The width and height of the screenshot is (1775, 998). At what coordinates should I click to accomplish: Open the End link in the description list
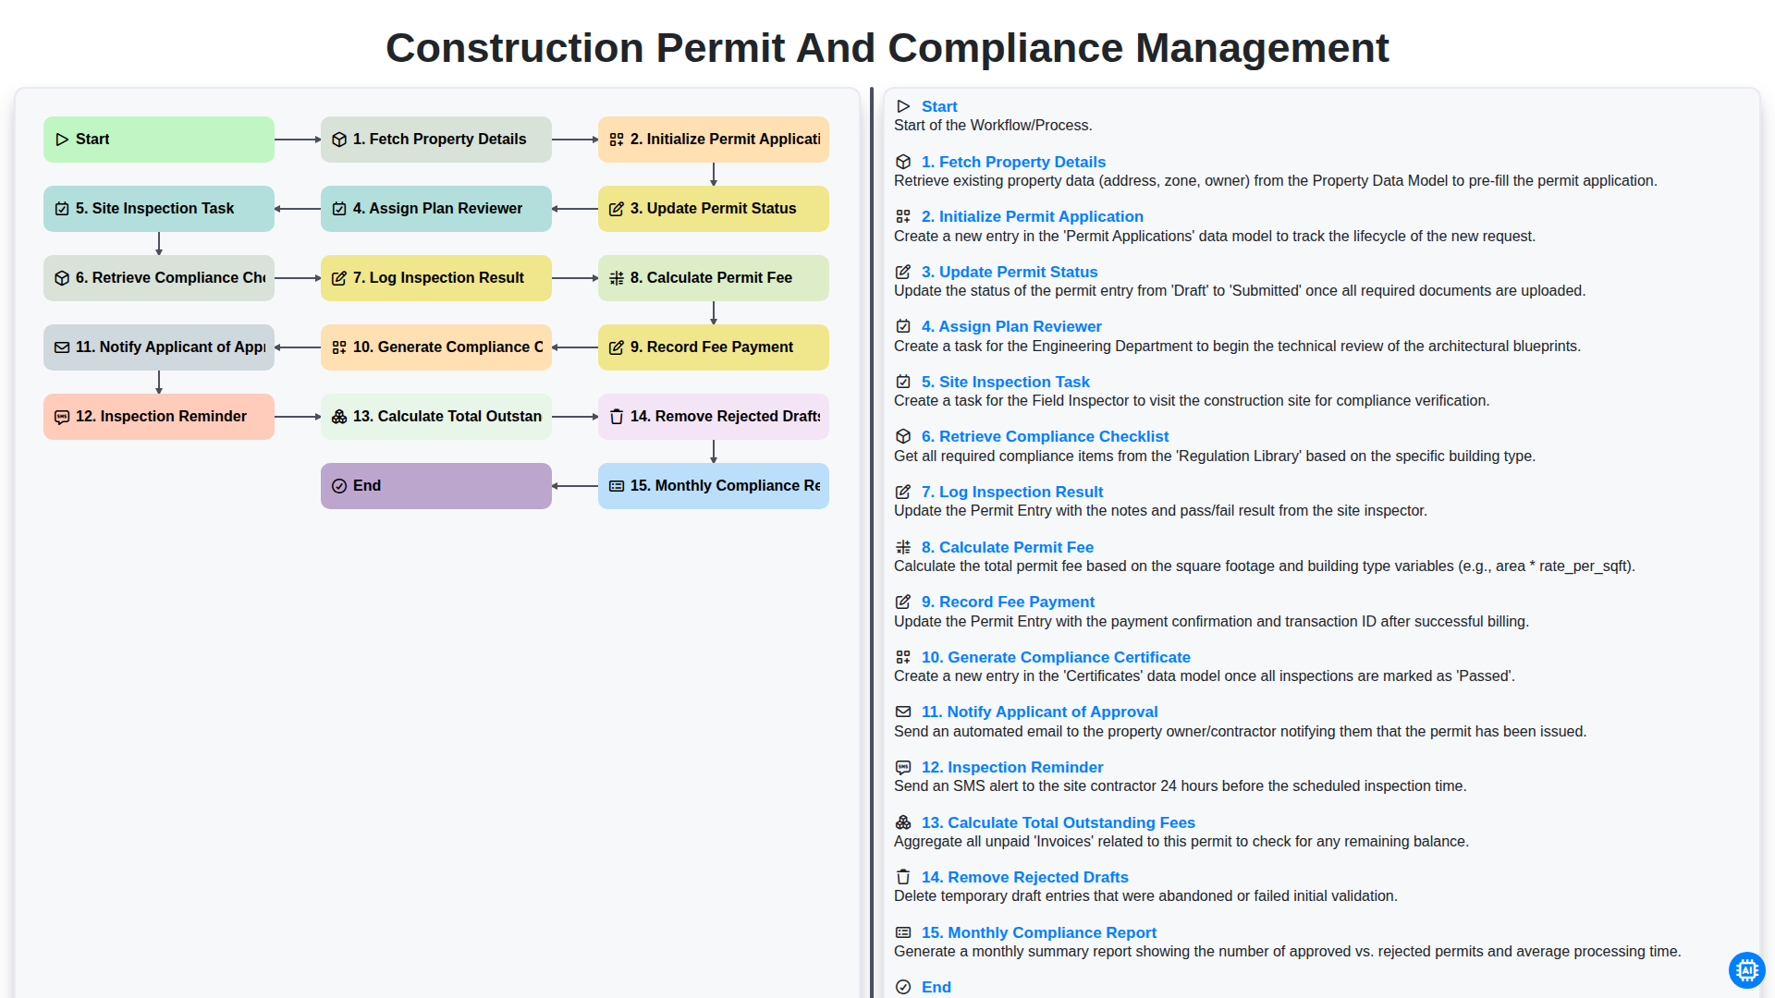(936, 987)
